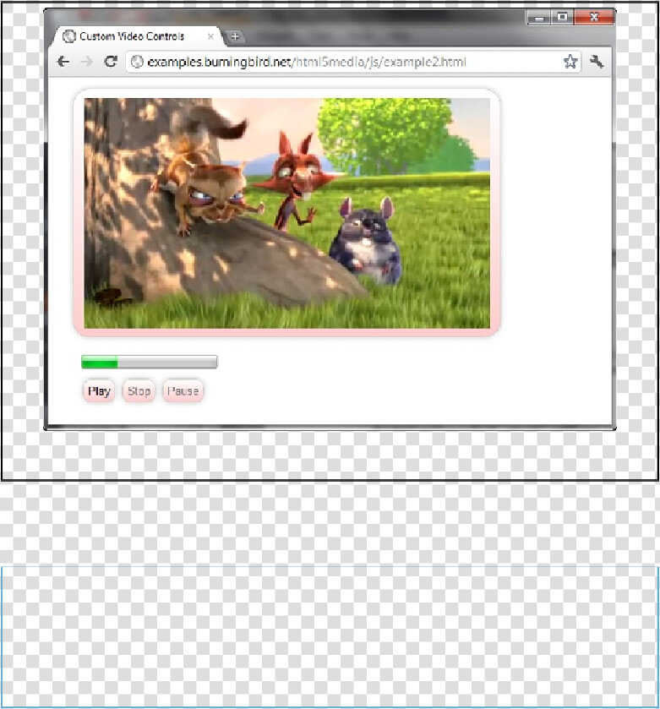Open the wrench settings menu
The height and width of the screenshot is (709, 660).
point(597,62)
